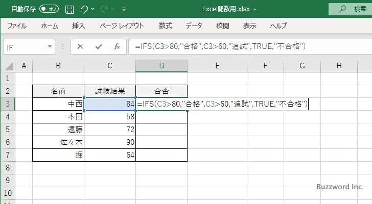Select column D header
Image resolution: width=372 pixels, height=204 pixels.
pyautogui.click(x=161, y=66)
